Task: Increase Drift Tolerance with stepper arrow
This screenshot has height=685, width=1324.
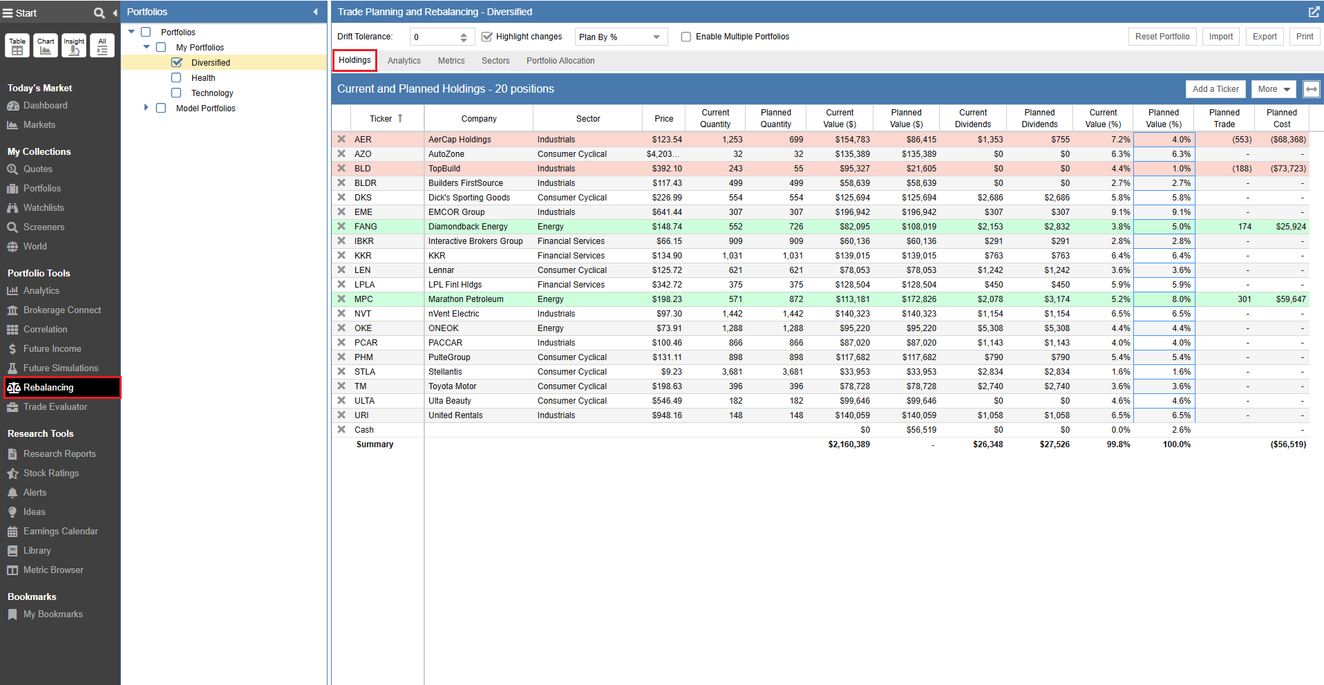Action: [464, 33]
